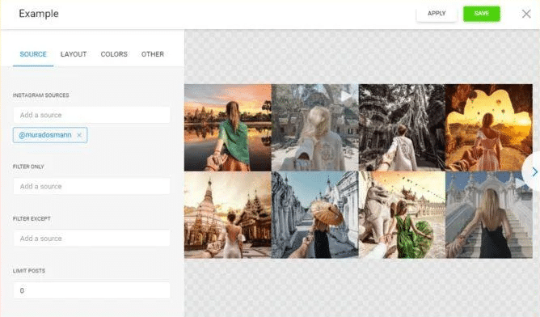Viewport: 540px width, 317px height.
Task: Remove the @muradosmann source tag
Action: tap(79, 135)
